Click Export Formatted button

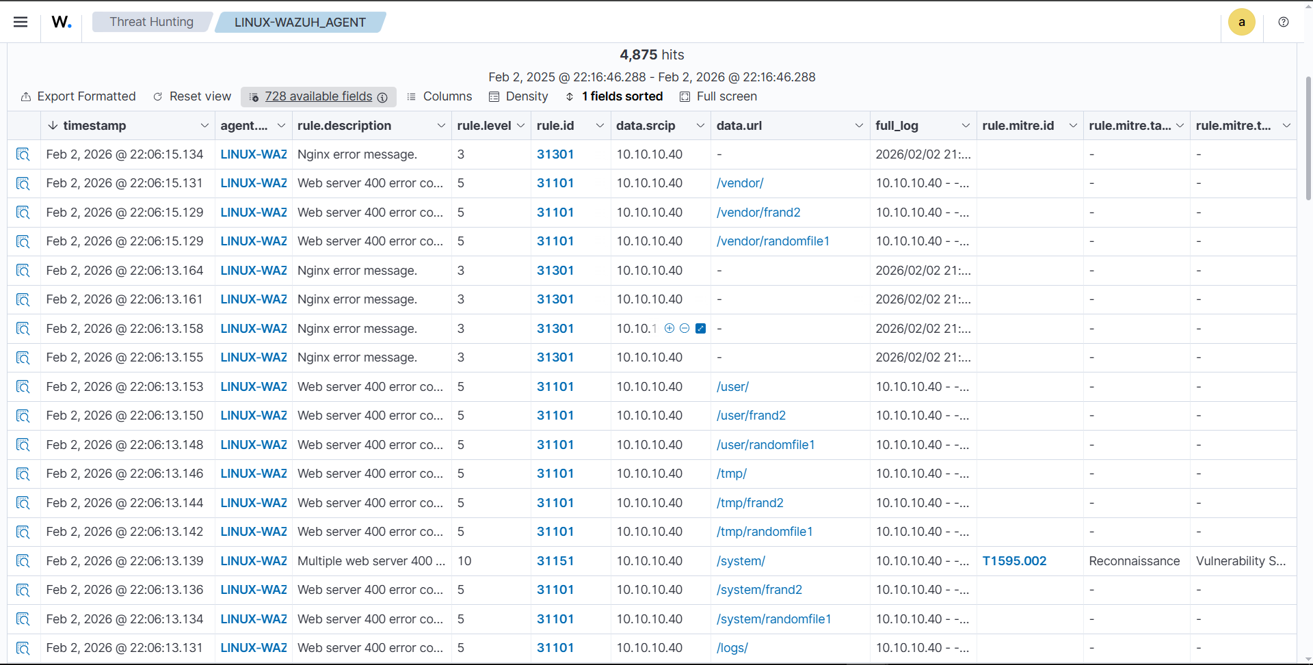79,96
